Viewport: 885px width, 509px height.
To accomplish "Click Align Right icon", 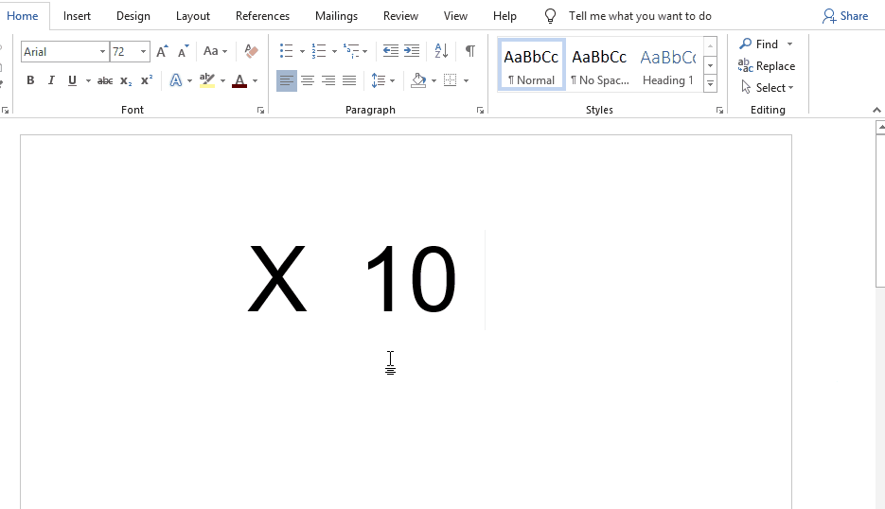I will (x=328, y=80).
